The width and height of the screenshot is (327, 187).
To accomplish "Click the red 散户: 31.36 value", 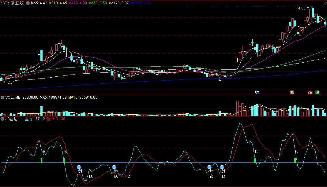I will click(56, 119).
